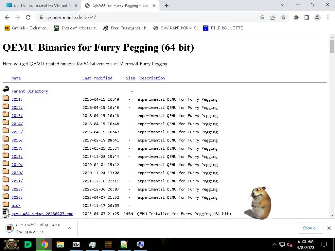
Task: Open the 2015/ folder link
Action: click(17, 132)
